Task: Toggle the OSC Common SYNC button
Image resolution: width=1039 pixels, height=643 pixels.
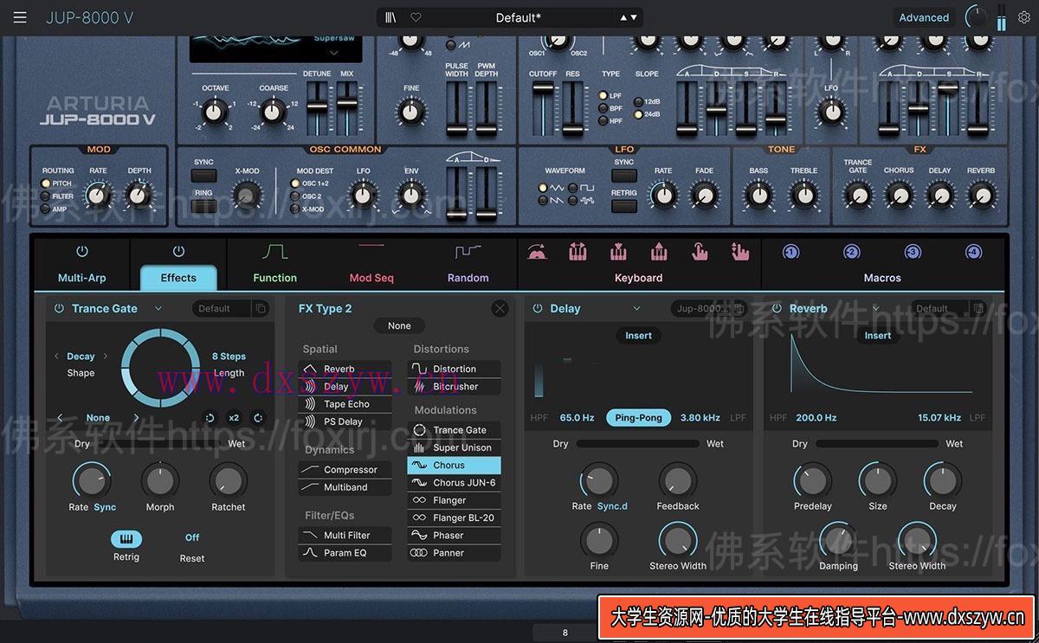Action: point(204,176)
